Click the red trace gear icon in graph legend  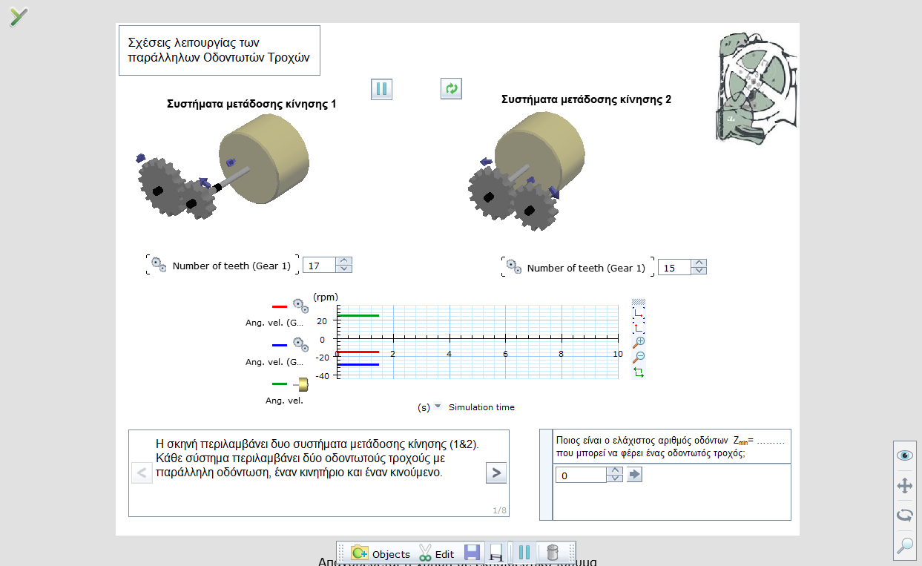[300, 306]
